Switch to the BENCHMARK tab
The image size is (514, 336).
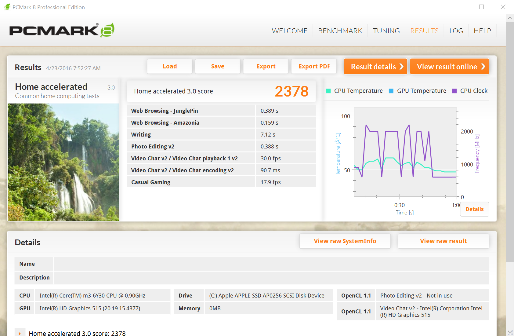pyautogui.click(x=340, y=31)
